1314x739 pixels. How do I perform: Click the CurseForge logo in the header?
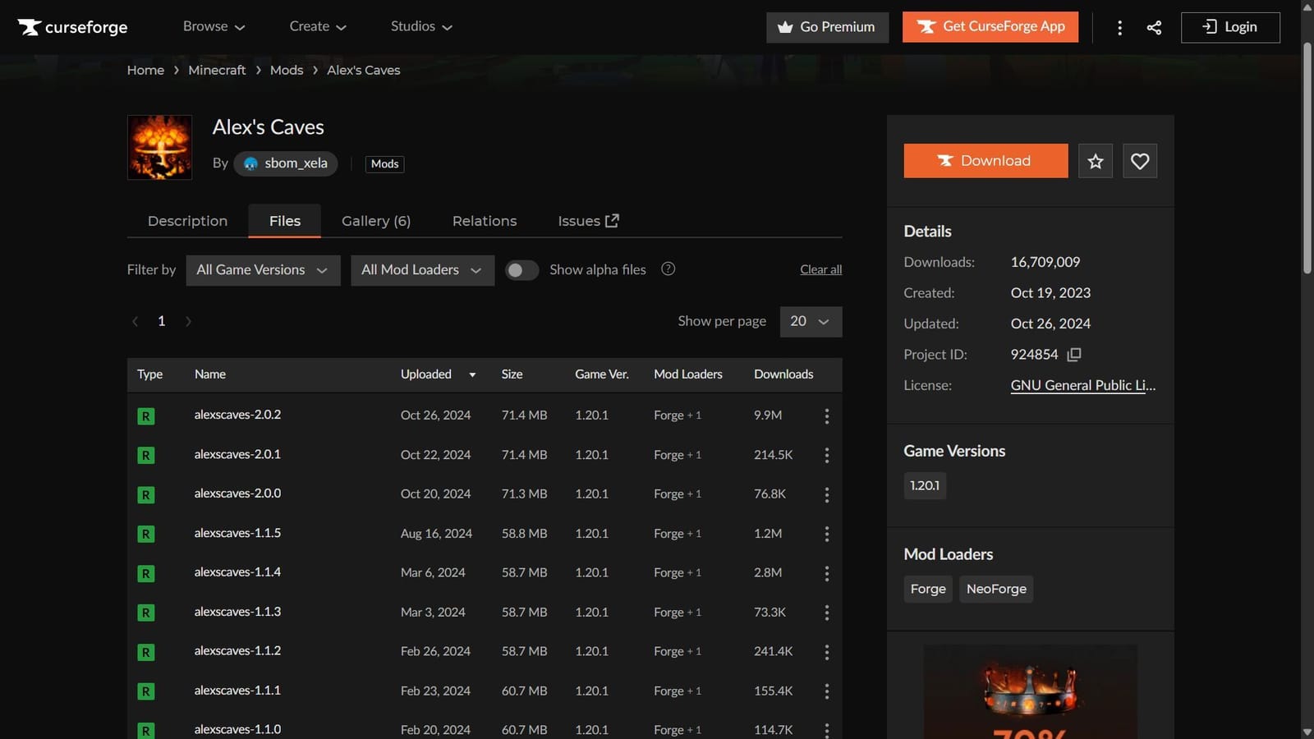pyautogui.click(x=73, y=27)
